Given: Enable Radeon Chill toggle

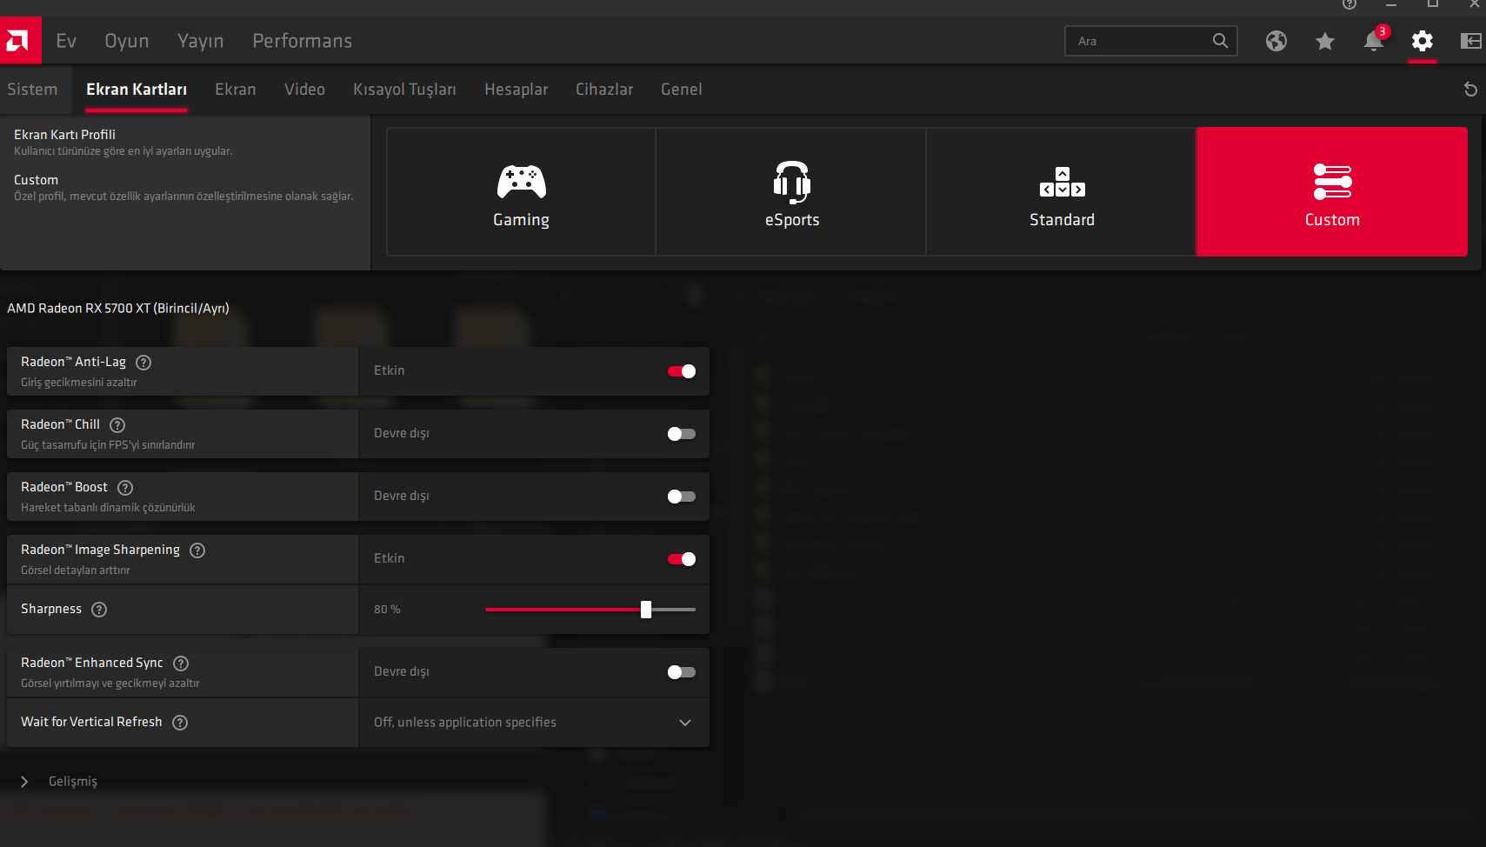Looking at the screenshot, I should pos(682,434).
